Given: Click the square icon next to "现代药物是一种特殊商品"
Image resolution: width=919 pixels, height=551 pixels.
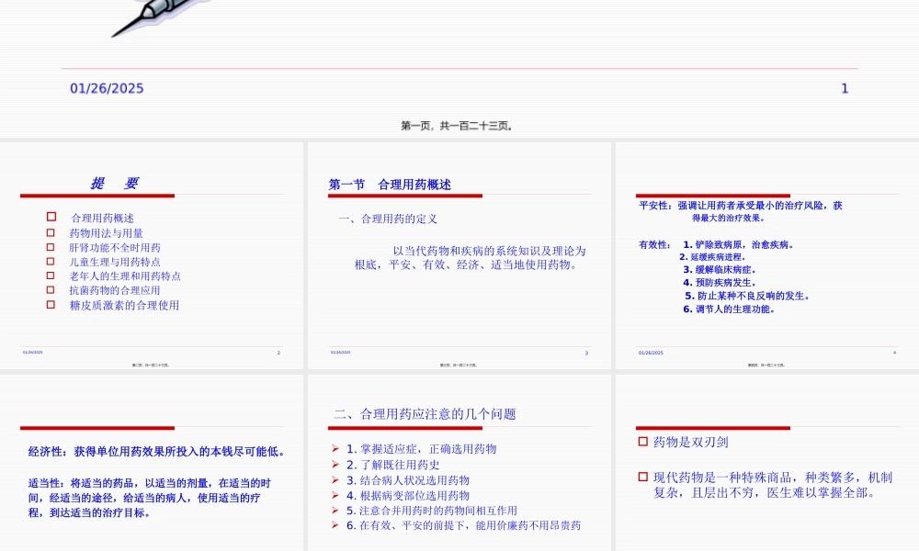Looking at the screenshot, I should point(641,476).
